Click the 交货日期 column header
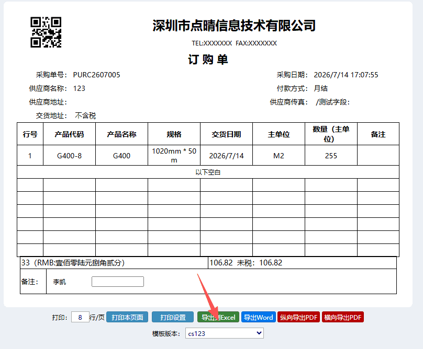This screenshot has width=423, height=349. pos(226,134)
